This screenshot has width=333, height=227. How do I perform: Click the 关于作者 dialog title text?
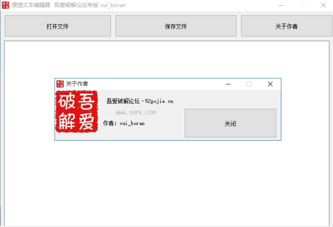pyautogui.click(x=77, y=84)
